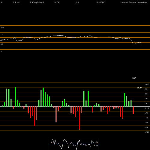Click the '-31' value in mini chart
Screen dimensions: 150x150
point(97,142)
